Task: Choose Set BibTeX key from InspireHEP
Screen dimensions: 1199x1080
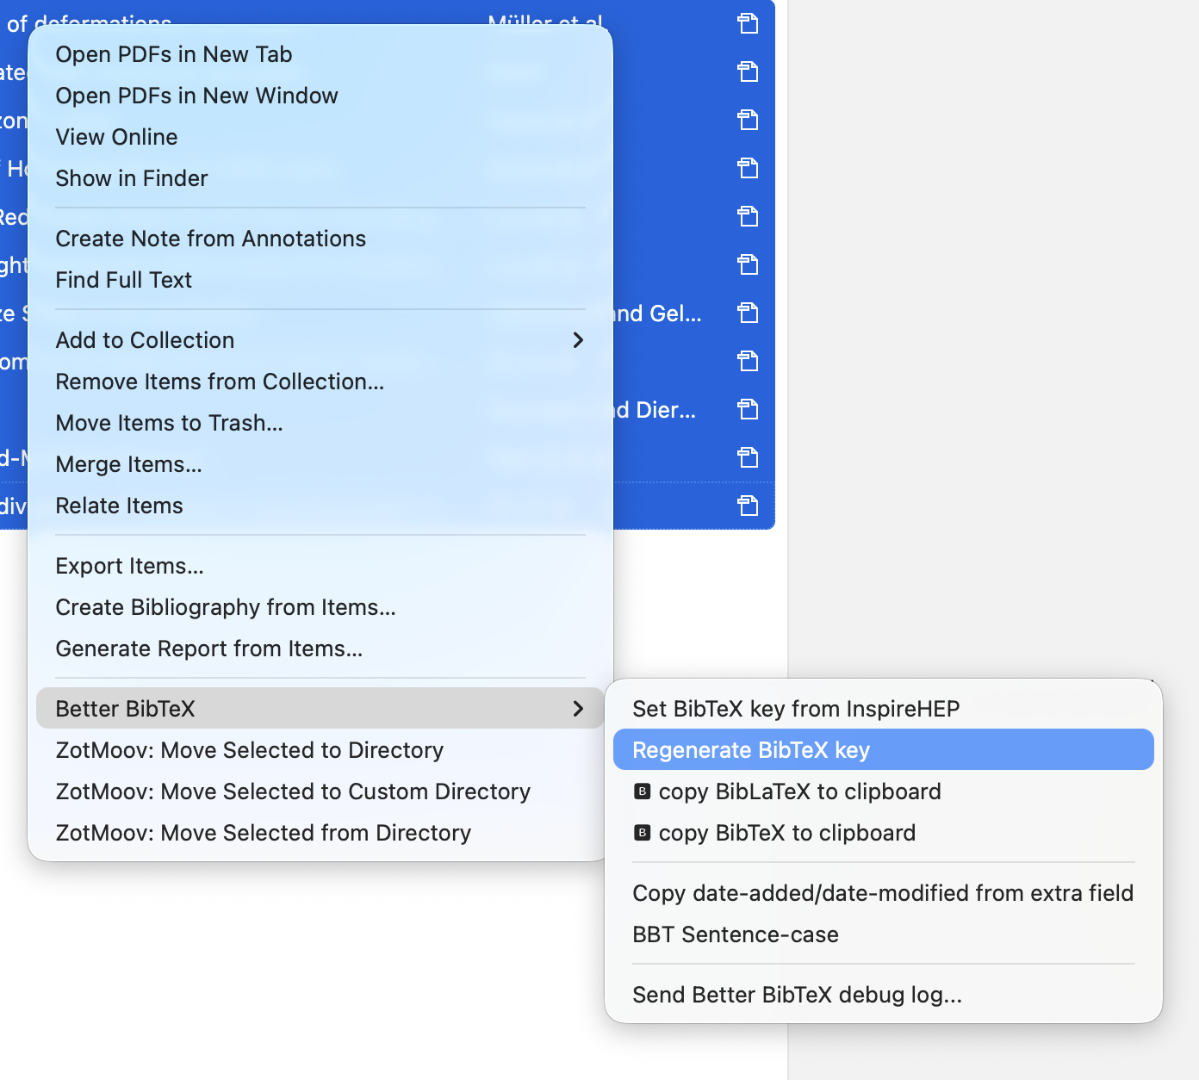Action: tap(884, 709)
